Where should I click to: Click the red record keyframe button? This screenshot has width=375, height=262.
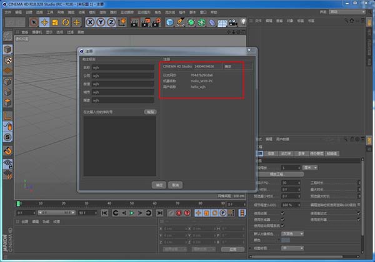179,213
